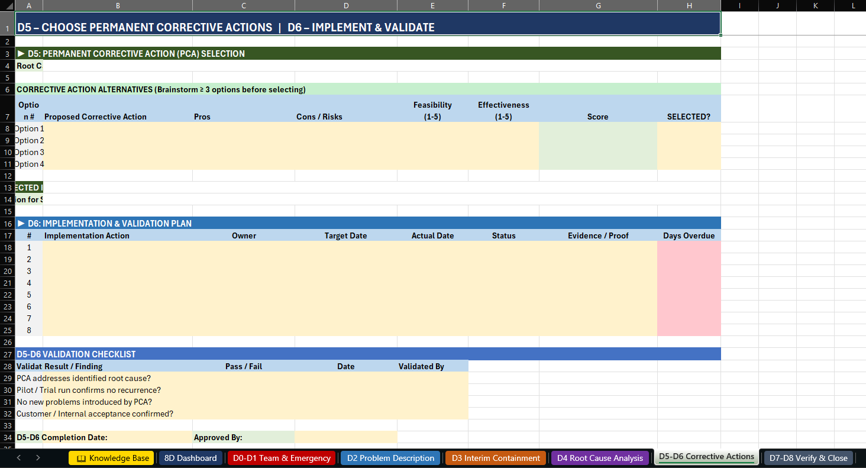866x468 pixels.
Task: Click the book icon on Knowledge Base tab
Action: tap(82, 457)
